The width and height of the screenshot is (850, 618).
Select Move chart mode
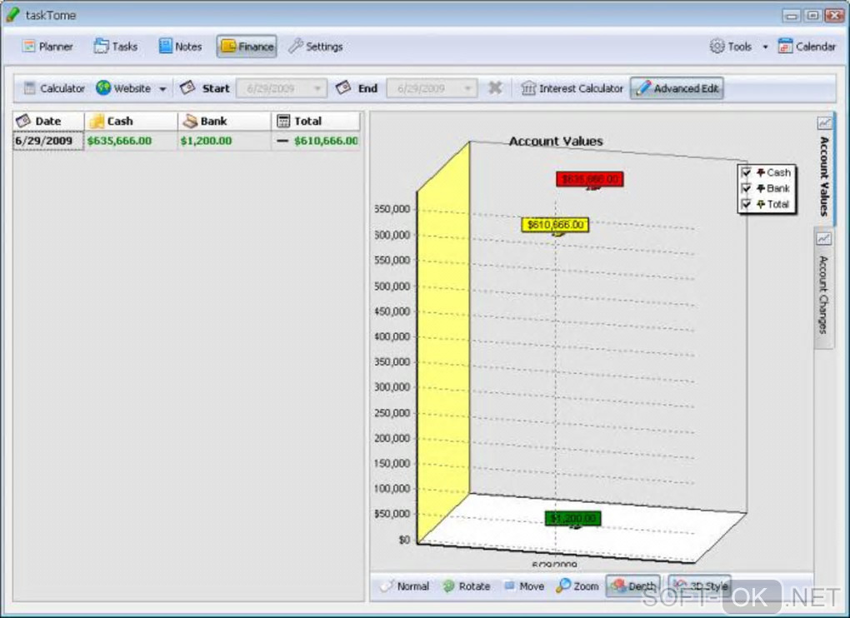tap(523, 586)
